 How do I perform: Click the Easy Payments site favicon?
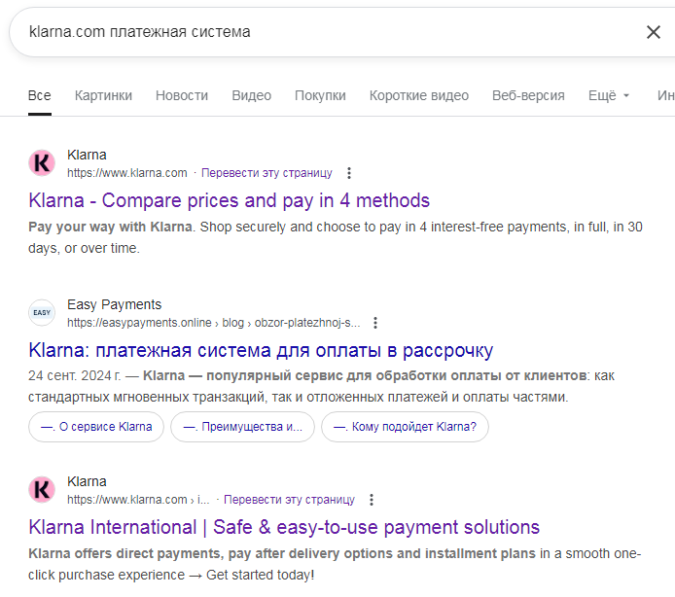click(x=42, y=313)
